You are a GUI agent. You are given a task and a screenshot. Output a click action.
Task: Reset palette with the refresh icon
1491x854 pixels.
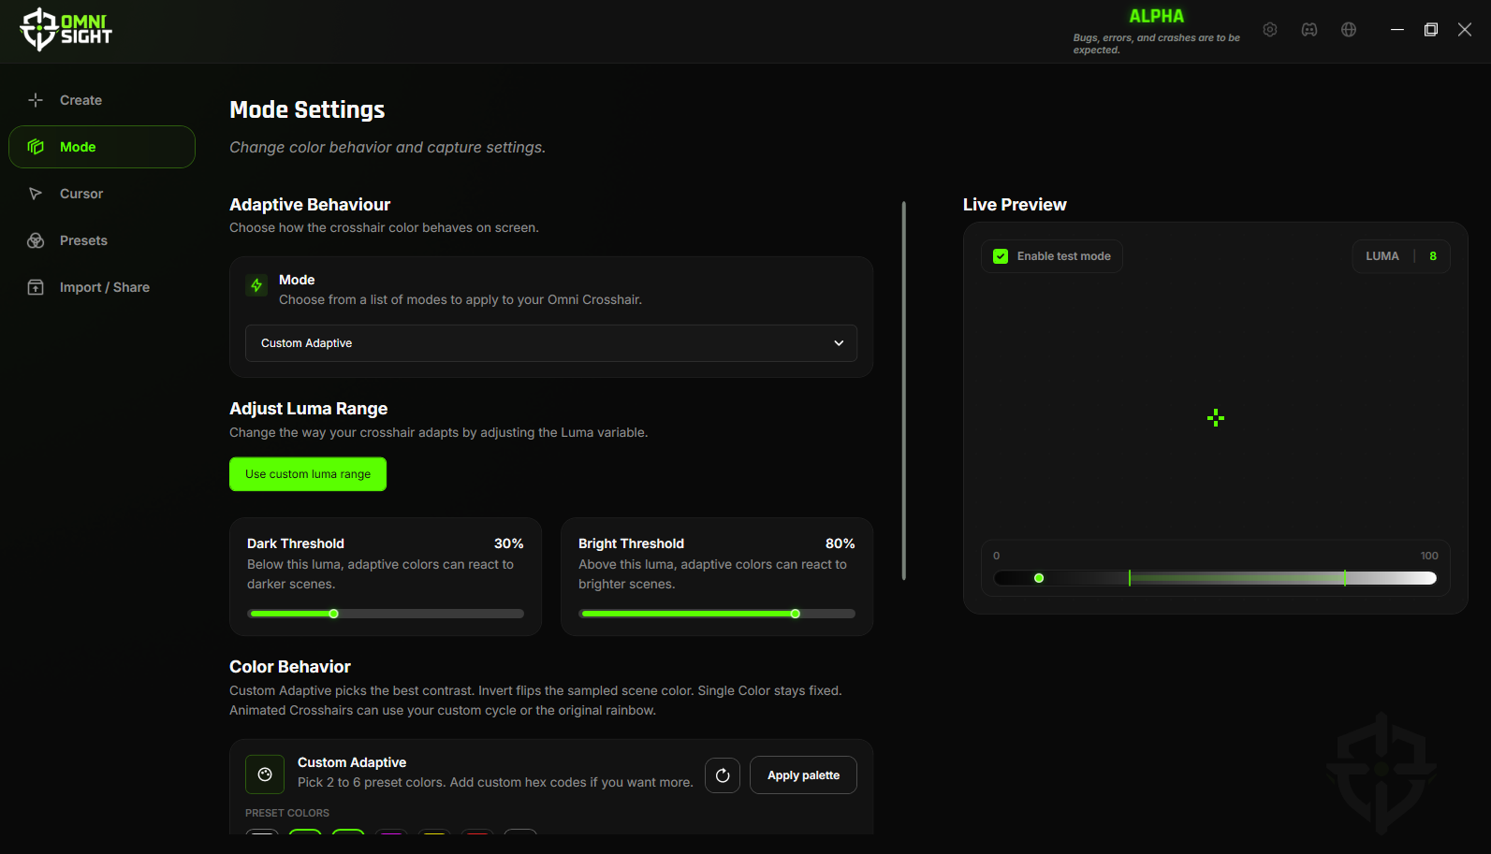[723, 775]
